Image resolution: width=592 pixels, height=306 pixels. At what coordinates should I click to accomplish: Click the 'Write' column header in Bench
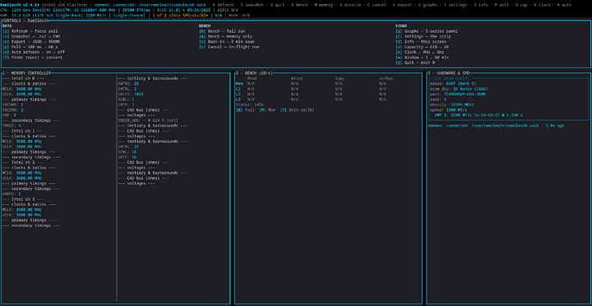296,78
